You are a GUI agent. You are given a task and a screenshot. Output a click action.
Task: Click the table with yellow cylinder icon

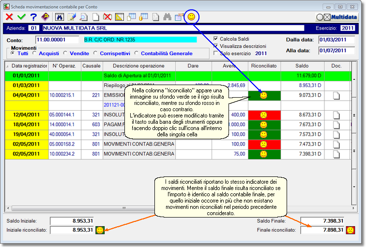point(143,17)
